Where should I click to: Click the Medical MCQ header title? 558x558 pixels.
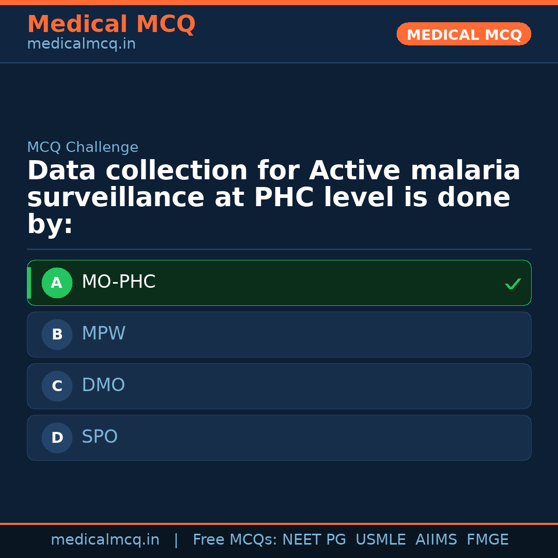(111, 24)
